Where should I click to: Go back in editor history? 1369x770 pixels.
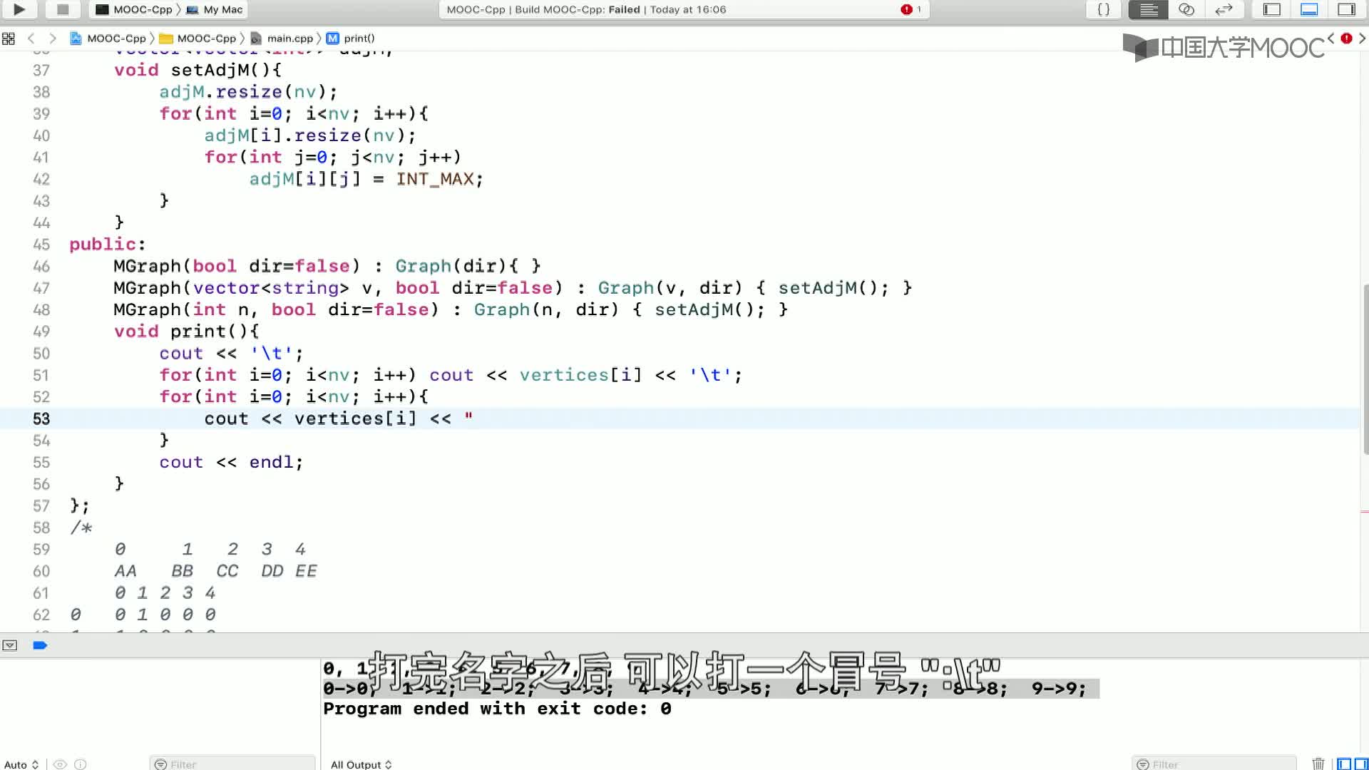click(31, 38)
